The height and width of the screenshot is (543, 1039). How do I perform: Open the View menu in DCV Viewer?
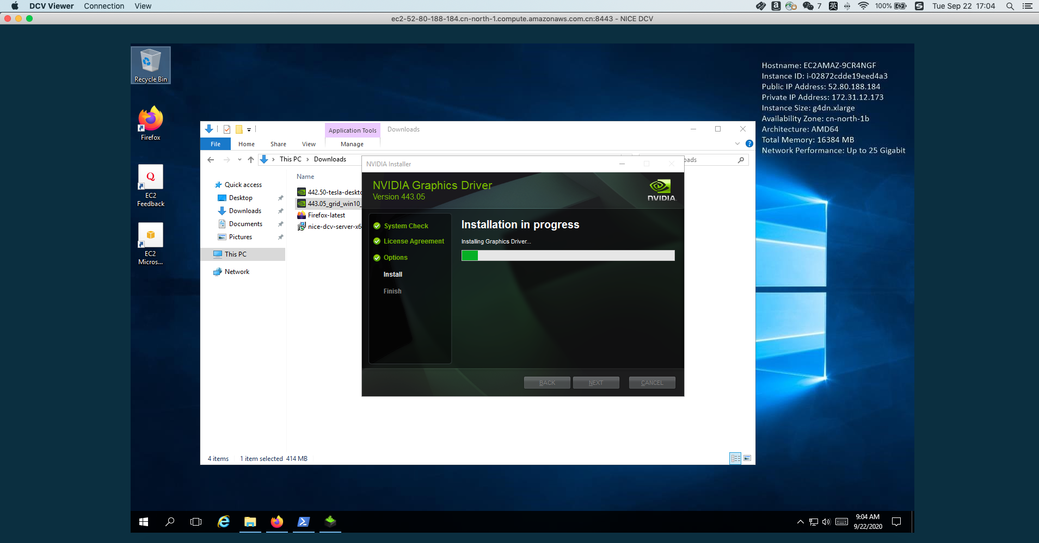[x=143, y=6]
